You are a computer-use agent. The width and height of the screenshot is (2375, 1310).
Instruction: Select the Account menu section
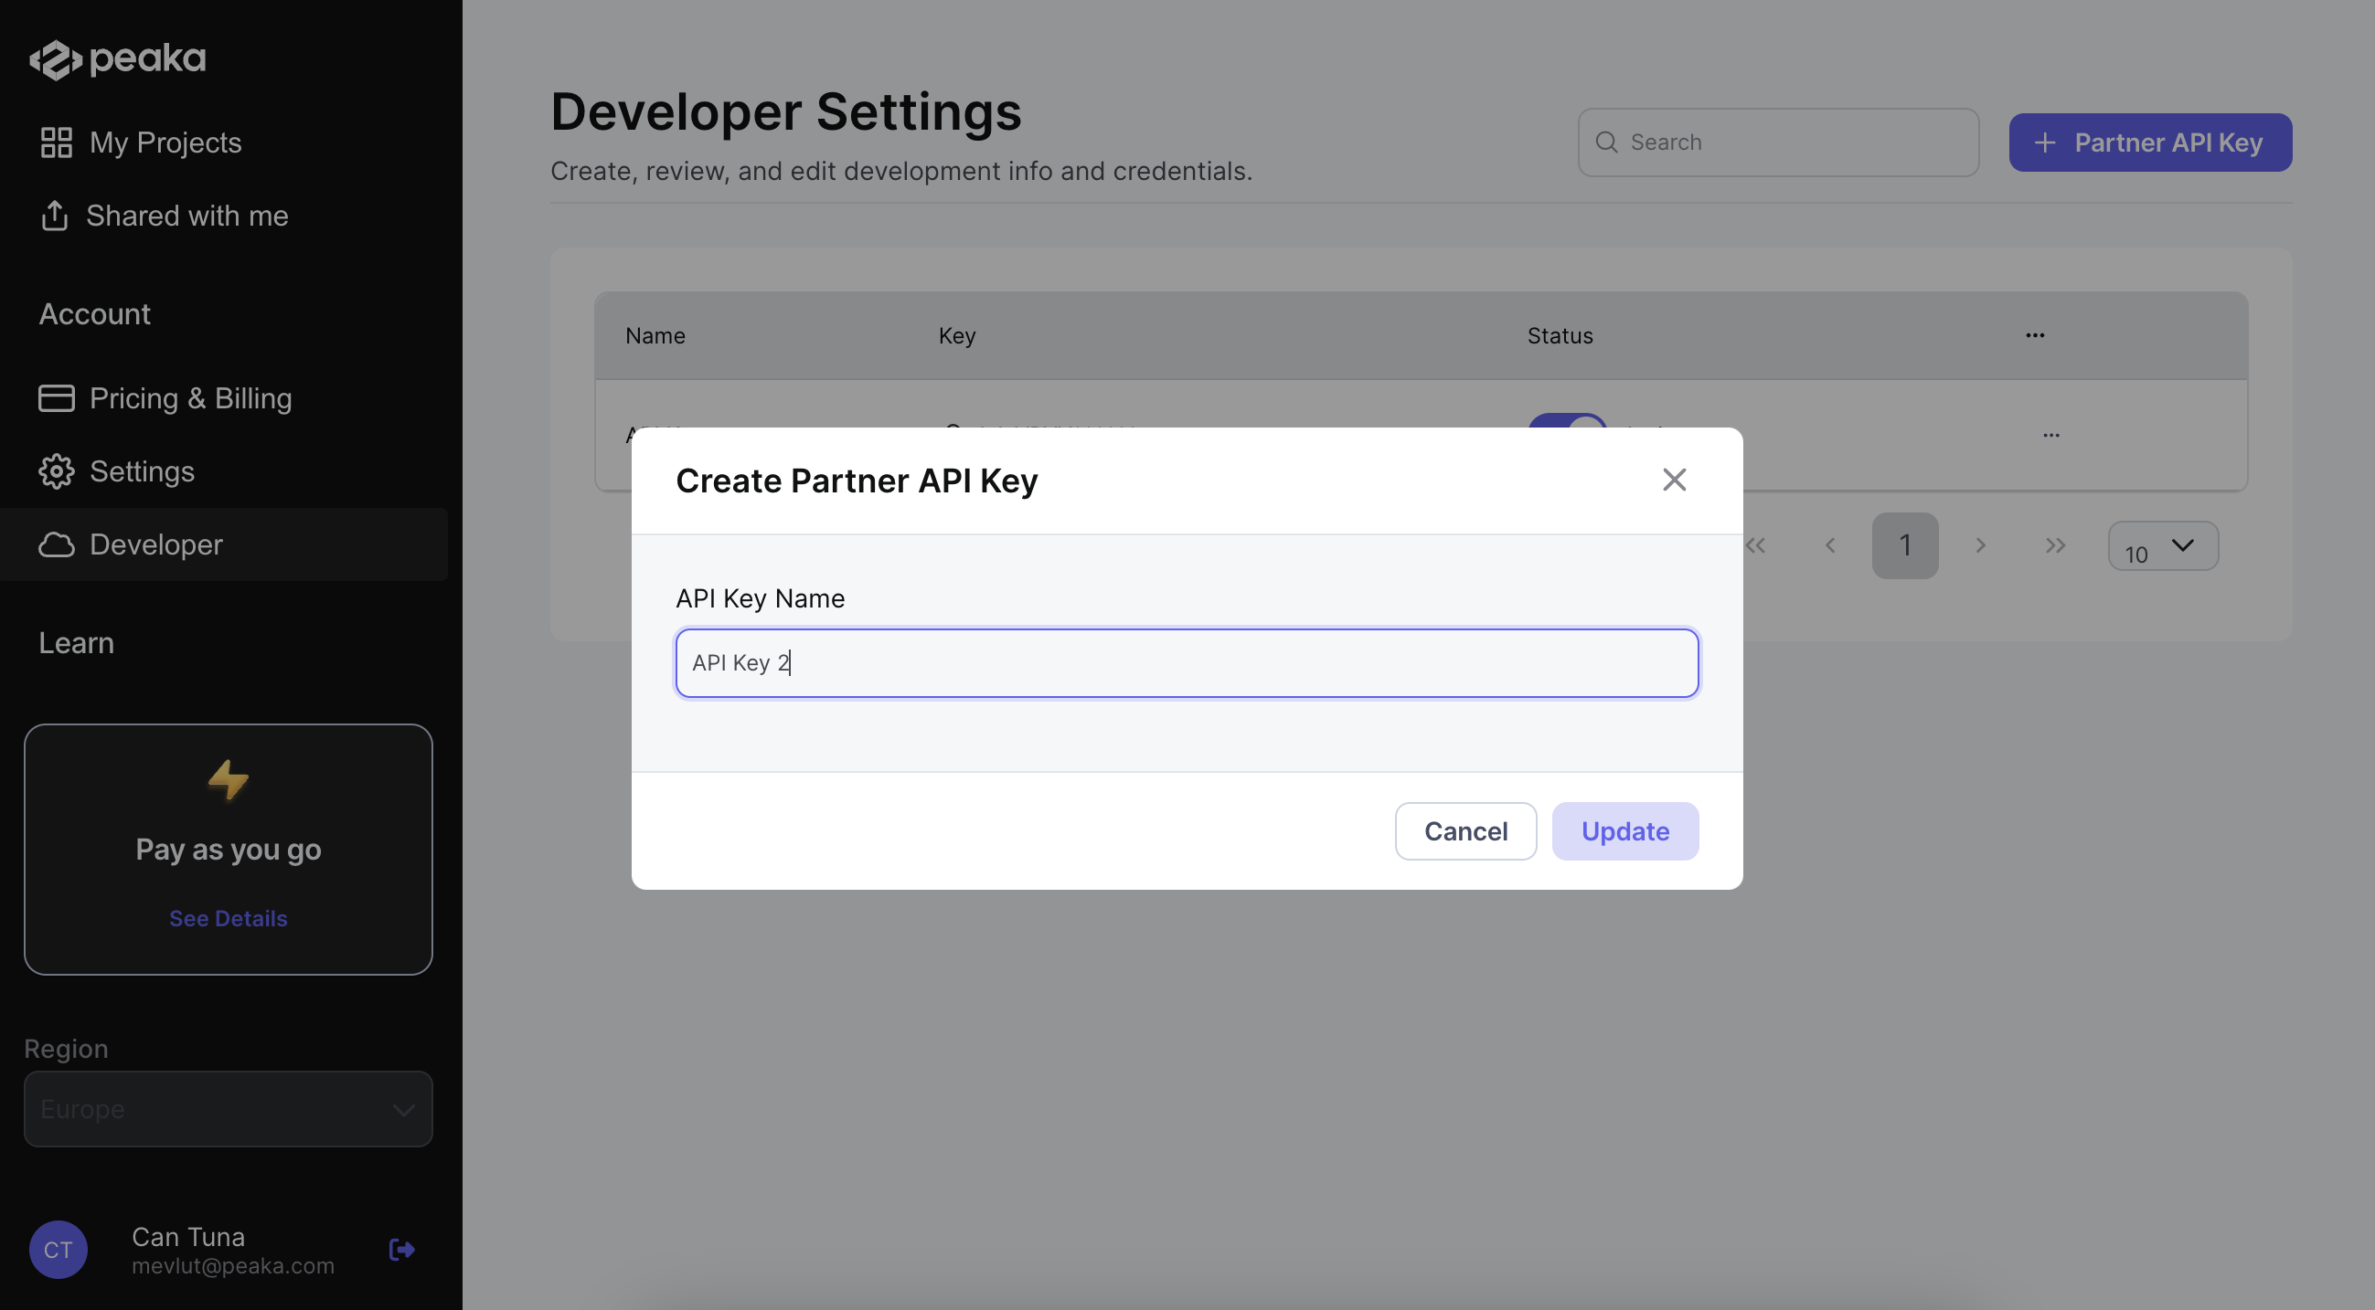point(93,313)
